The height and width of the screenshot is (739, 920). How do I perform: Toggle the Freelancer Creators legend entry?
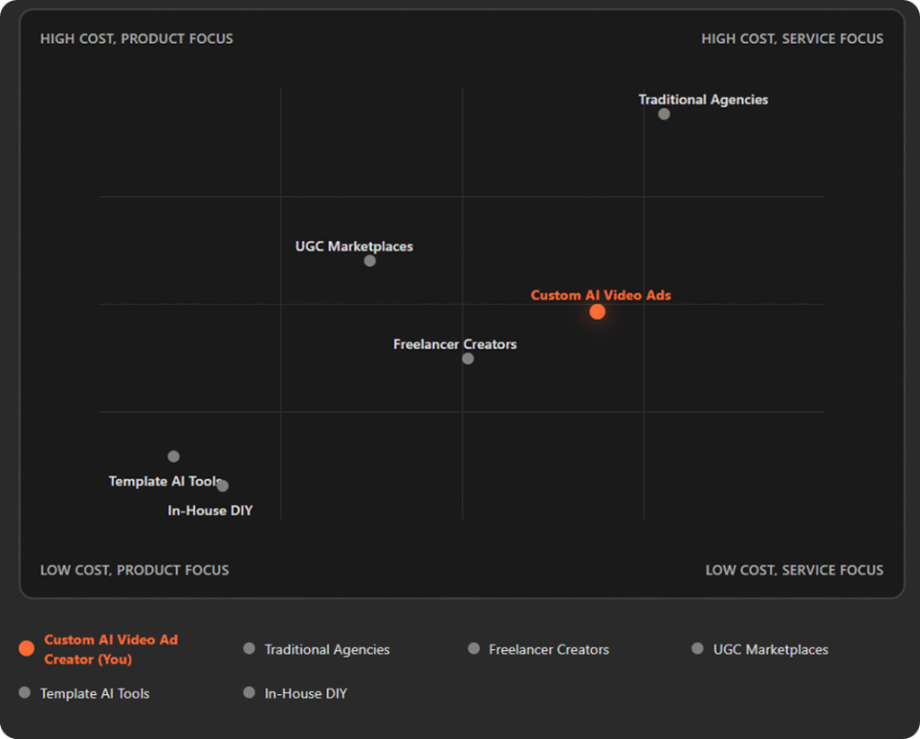548,649
